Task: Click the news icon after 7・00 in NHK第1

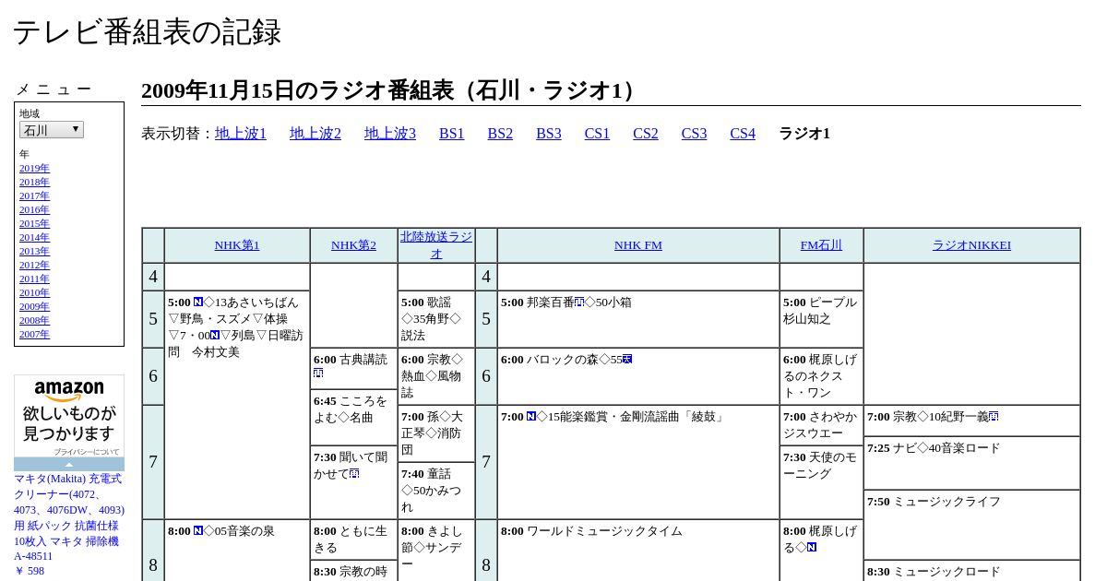Action: click(x=215, y=335)
